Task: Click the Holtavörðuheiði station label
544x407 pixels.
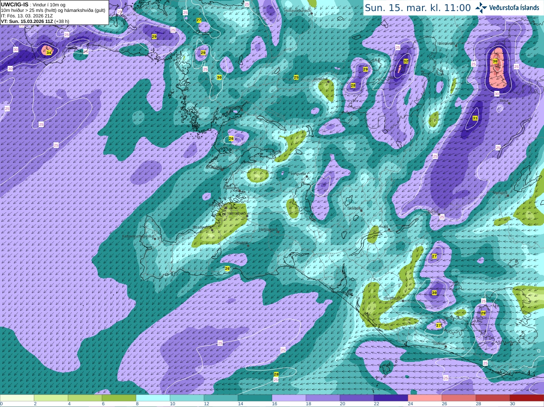Action: (298, 10)
